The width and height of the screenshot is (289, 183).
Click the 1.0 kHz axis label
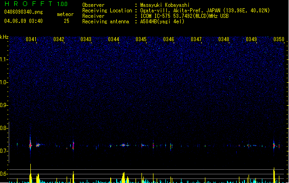[4, 82]
